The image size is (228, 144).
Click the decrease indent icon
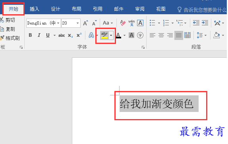(196, 23)
